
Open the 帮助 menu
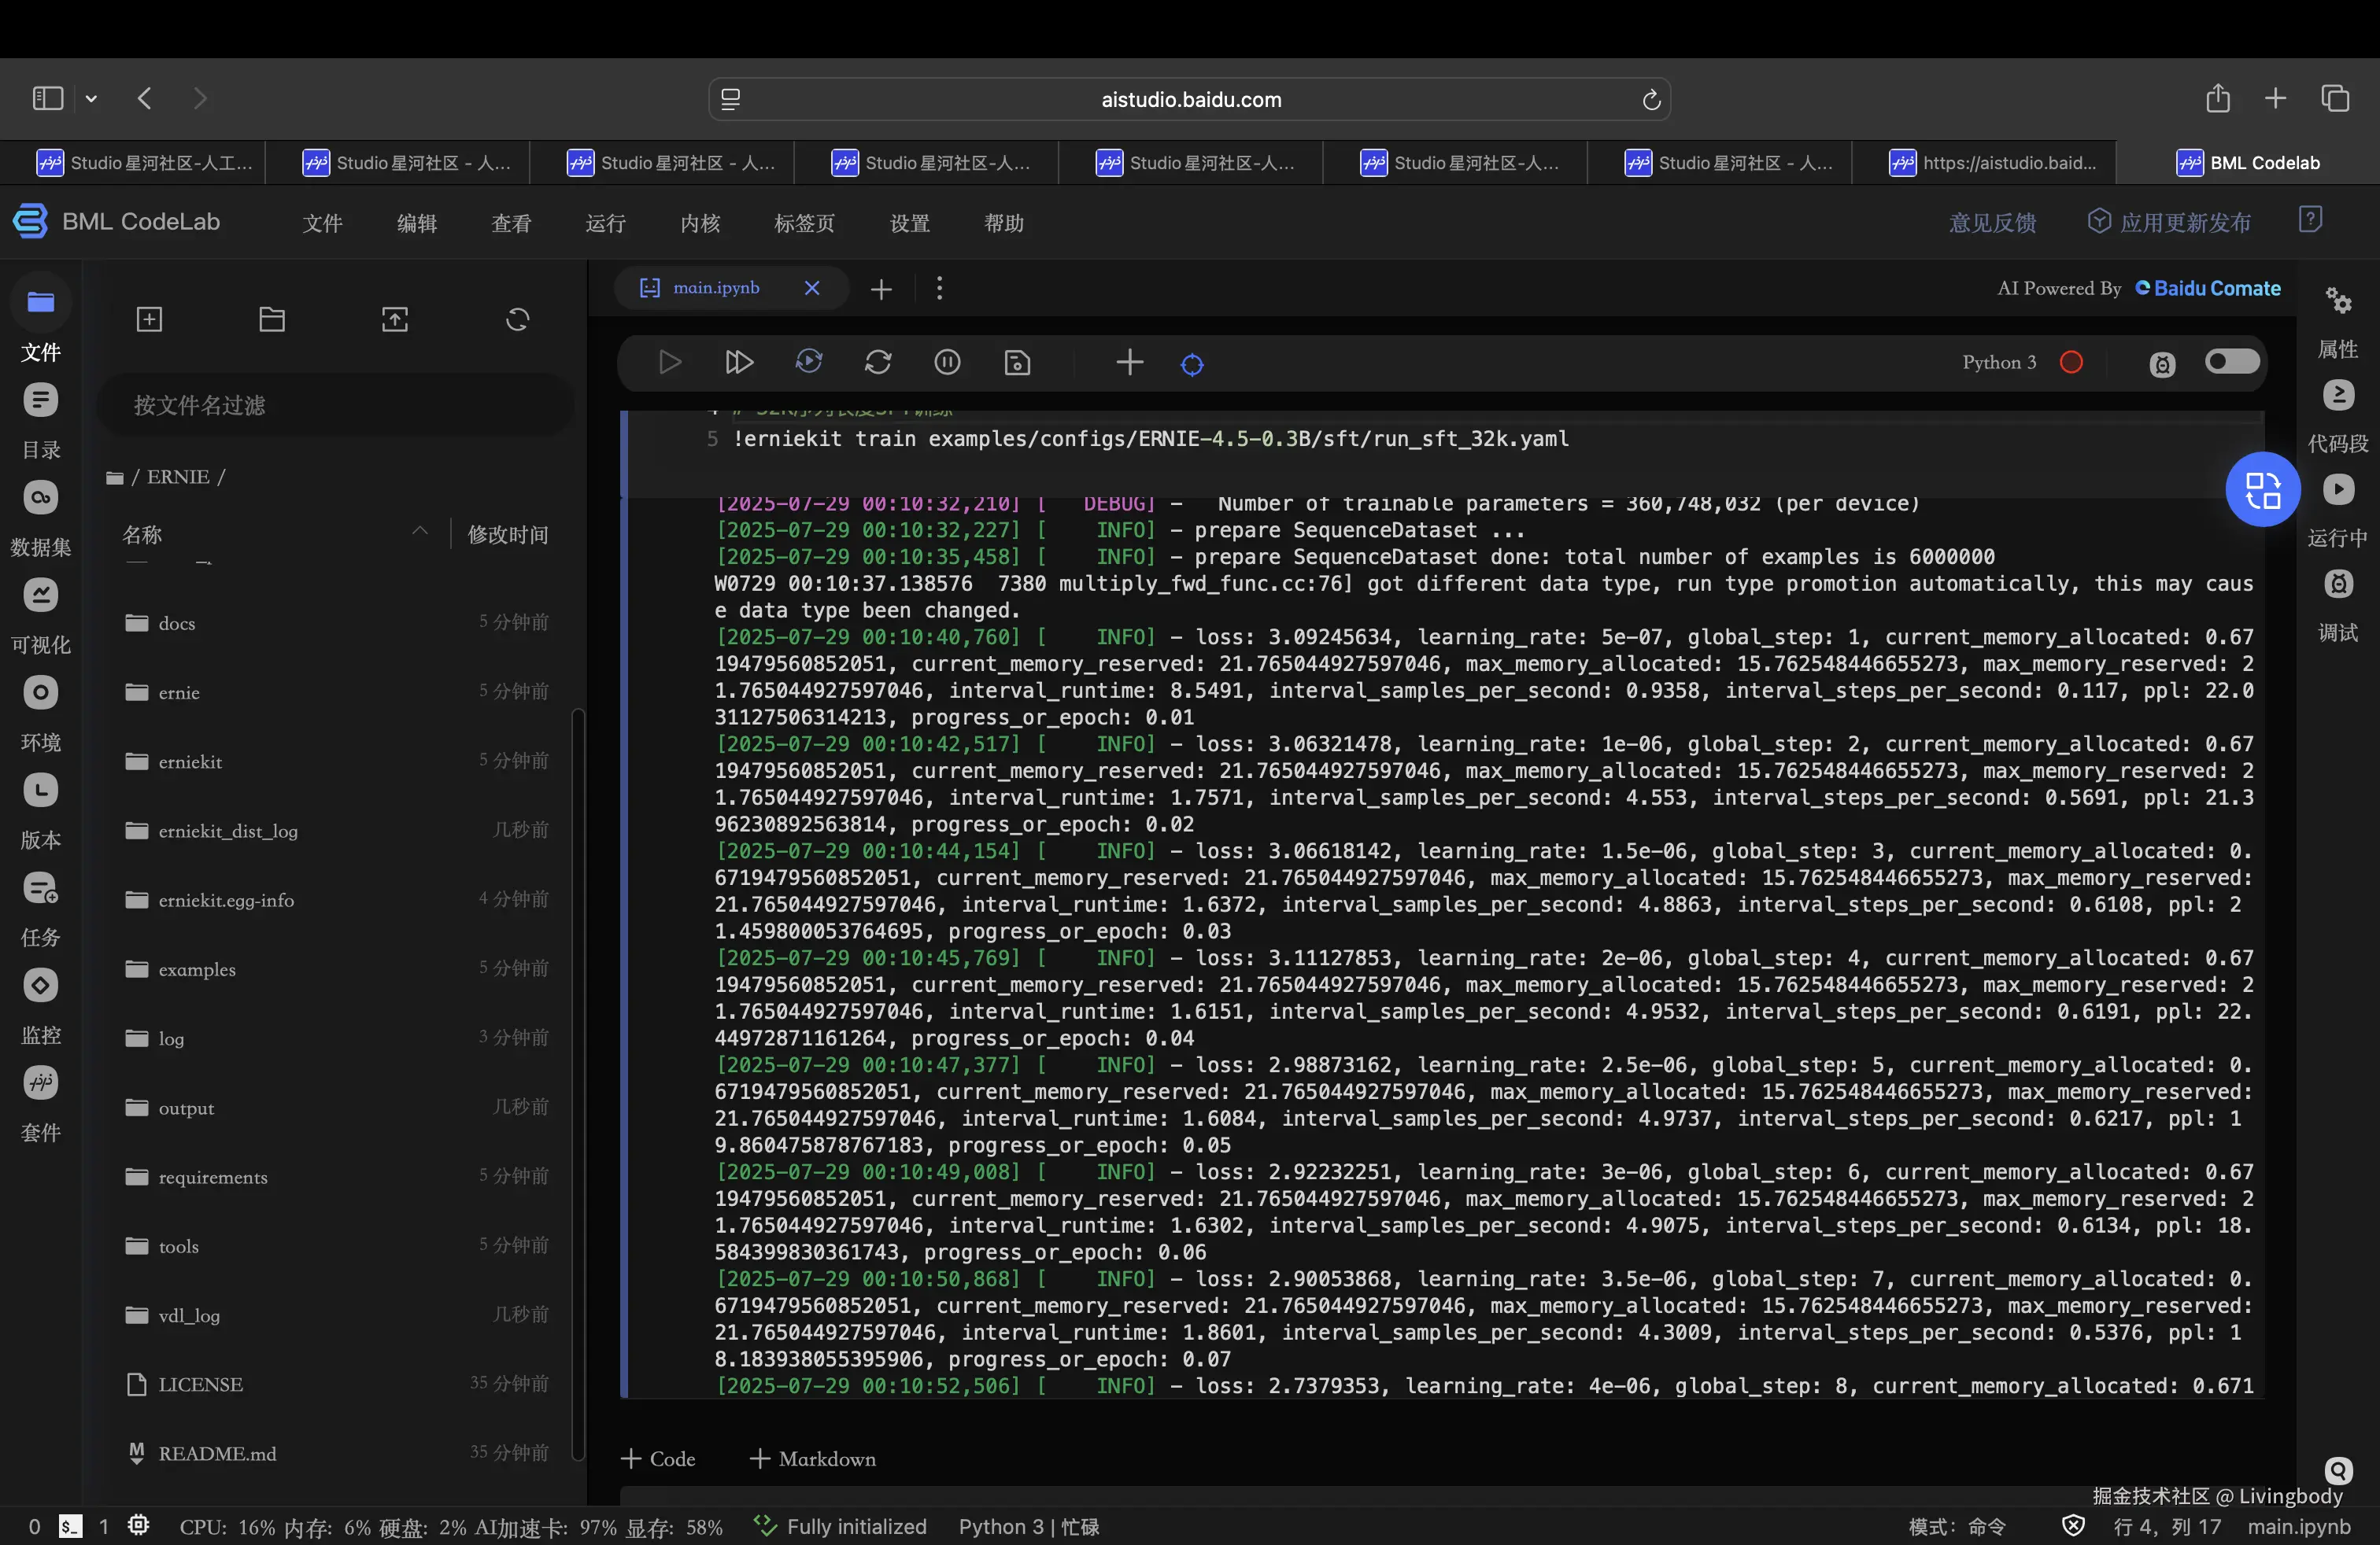click(1004, 223)
